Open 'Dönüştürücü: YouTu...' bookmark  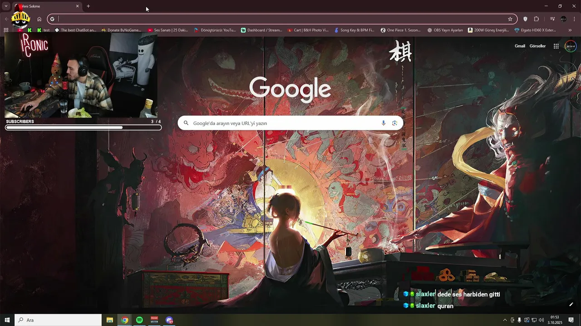(215, 30)
